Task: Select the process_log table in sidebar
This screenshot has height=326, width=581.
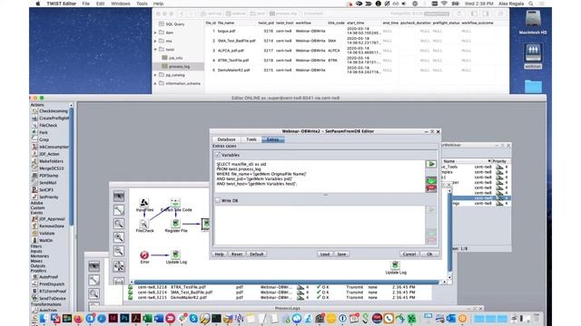Action: click(180, 66)
